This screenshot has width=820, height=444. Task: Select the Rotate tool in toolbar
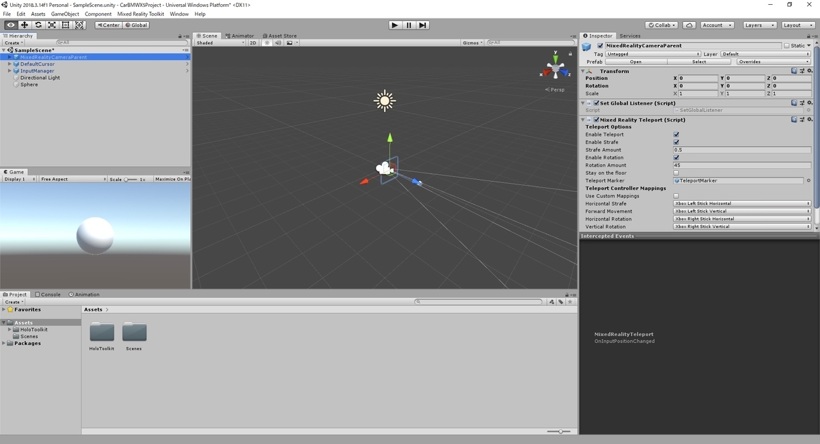(38, 25)
